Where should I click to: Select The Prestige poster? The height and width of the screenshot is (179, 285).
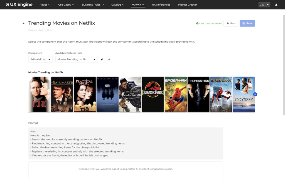198,94
